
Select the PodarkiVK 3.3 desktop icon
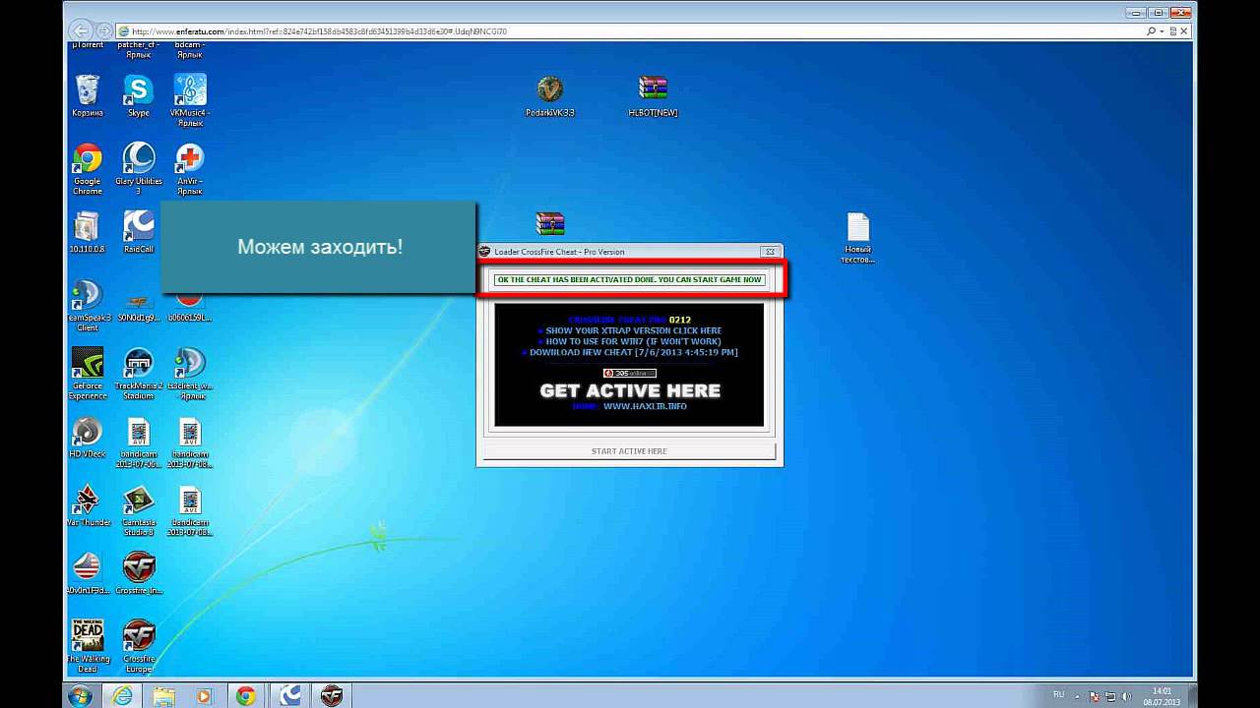click(550, 95)
